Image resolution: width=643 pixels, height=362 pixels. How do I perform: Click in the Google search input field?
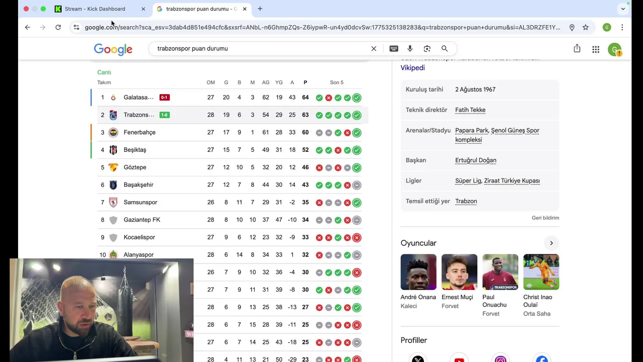coord(261,49)
